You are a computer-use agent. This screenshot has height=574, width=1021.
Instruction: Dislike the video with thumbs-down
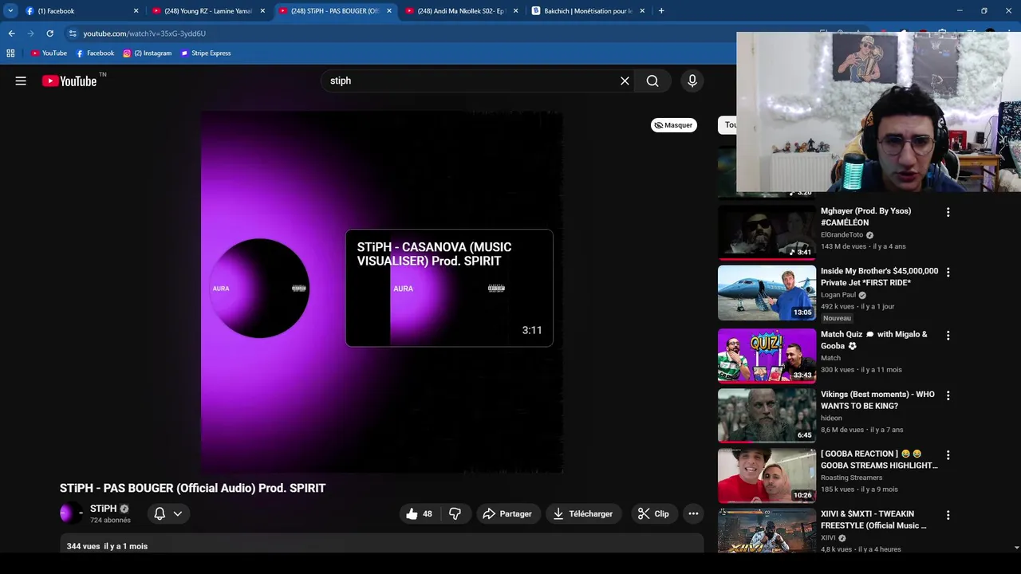pos(455,514)
